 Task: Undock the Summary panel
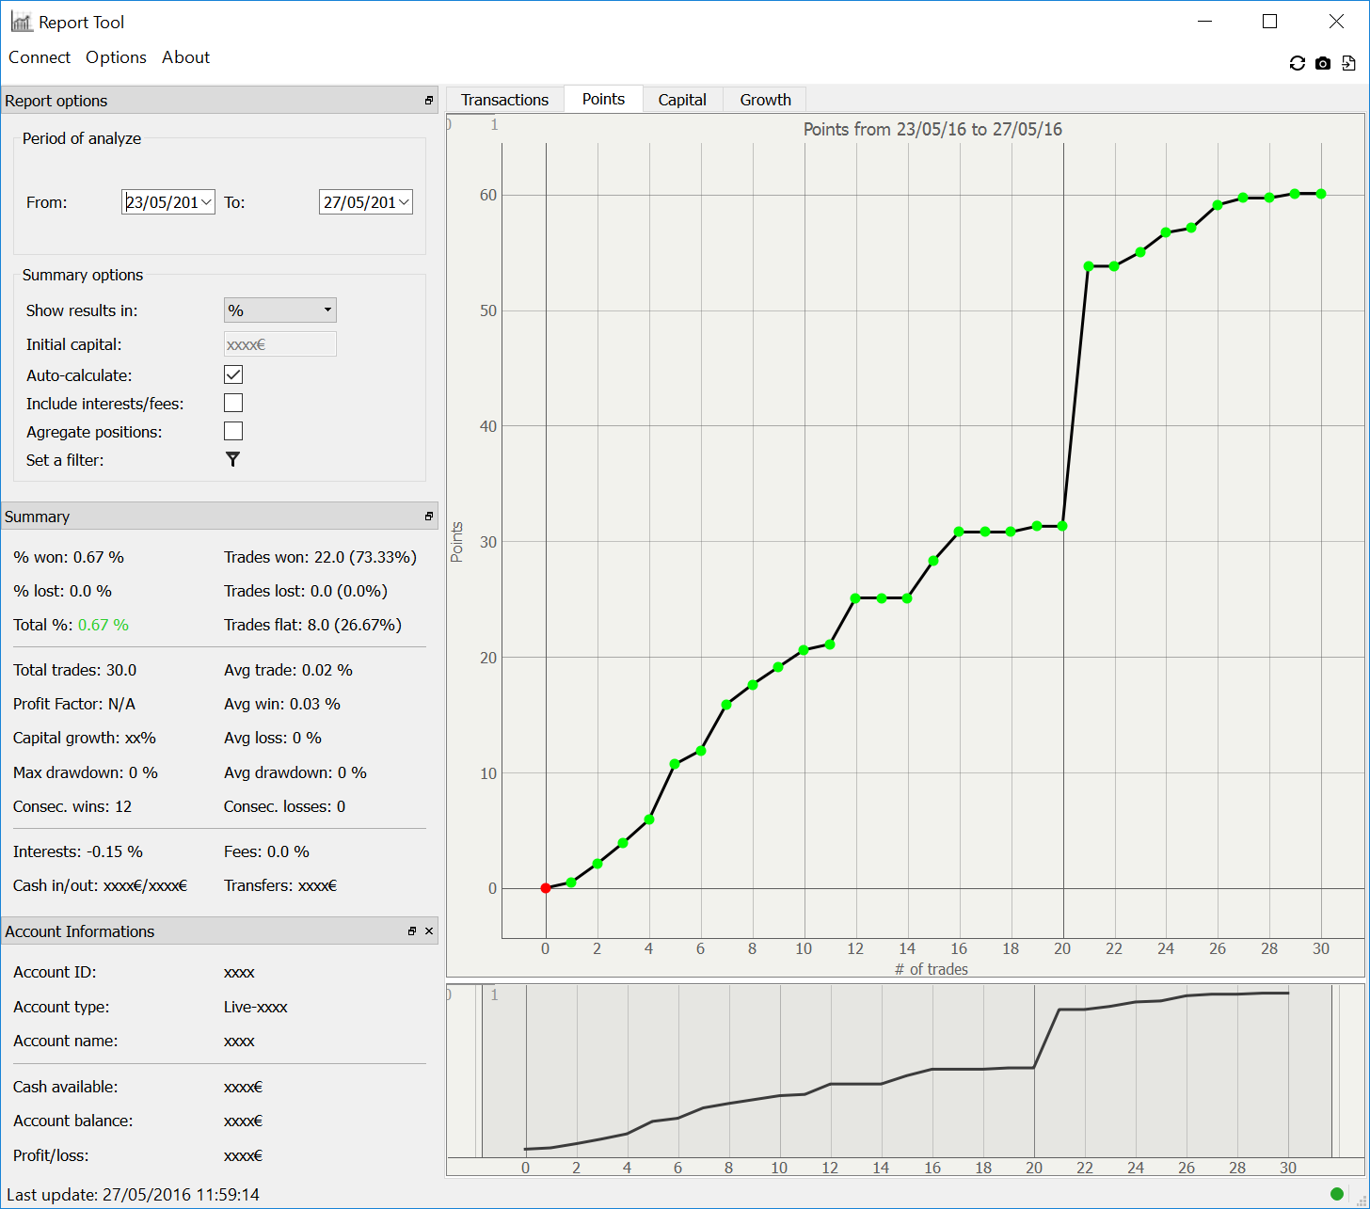[x=429, y=517]
